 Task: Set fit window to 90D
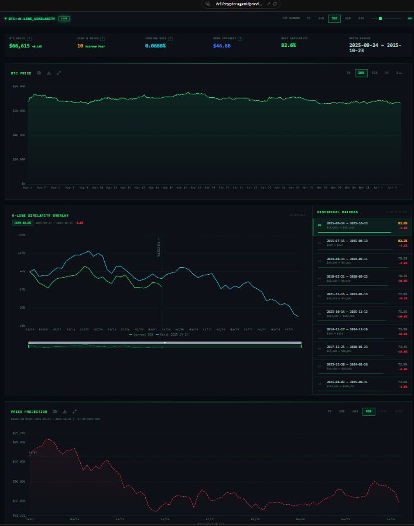[x=361, y=18]
